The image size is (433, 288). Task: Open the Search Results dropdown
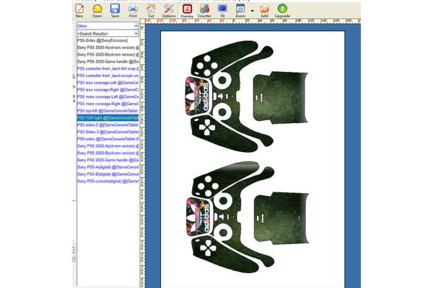(x=108, y=33)
